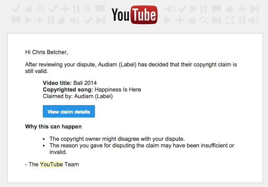Click the faded speaker icon immediately right of logo
The height and width of the screenshot is (187, 268).
[170, 9]
